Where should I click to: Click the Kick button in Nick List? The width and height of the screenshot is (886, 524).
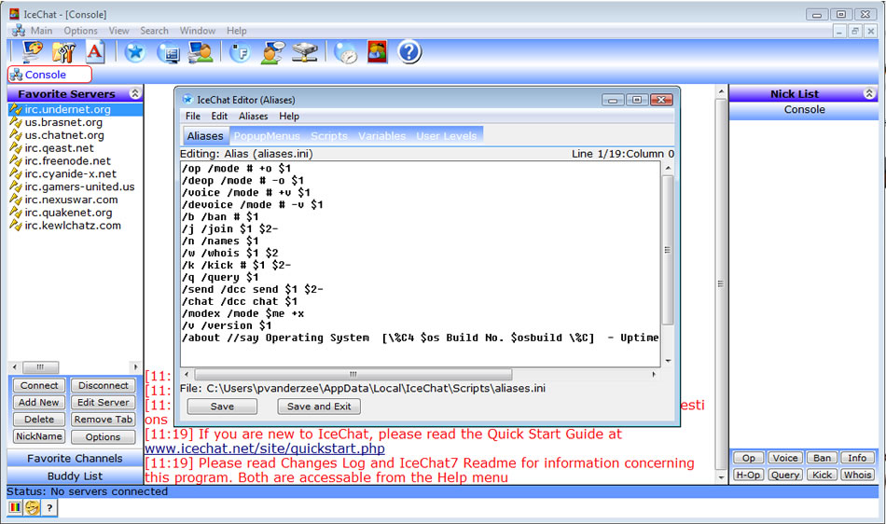pos(822,475)
